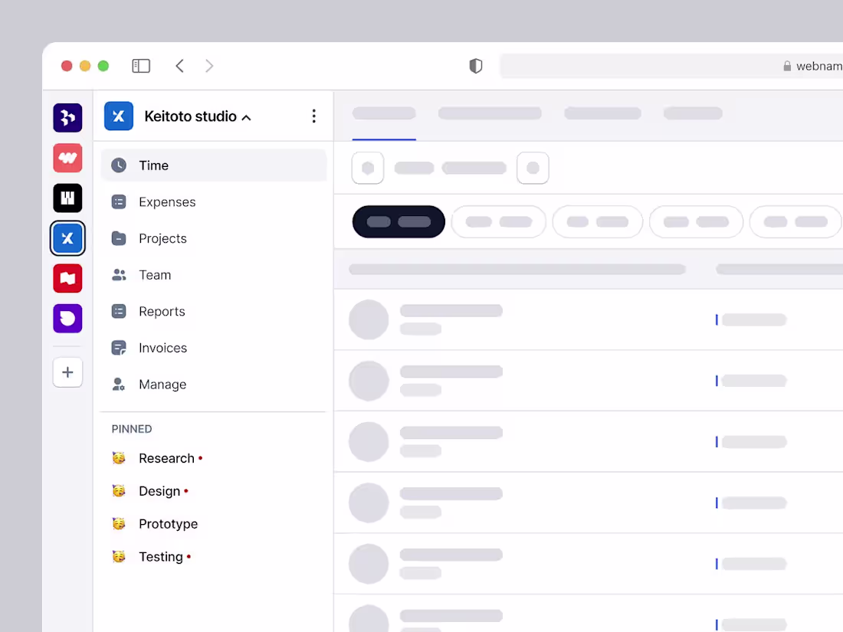Image resolution: width=843 pixels, height=632 pixels.
Task: Click the list icon beside Expenses
Action: pos(119,202)
